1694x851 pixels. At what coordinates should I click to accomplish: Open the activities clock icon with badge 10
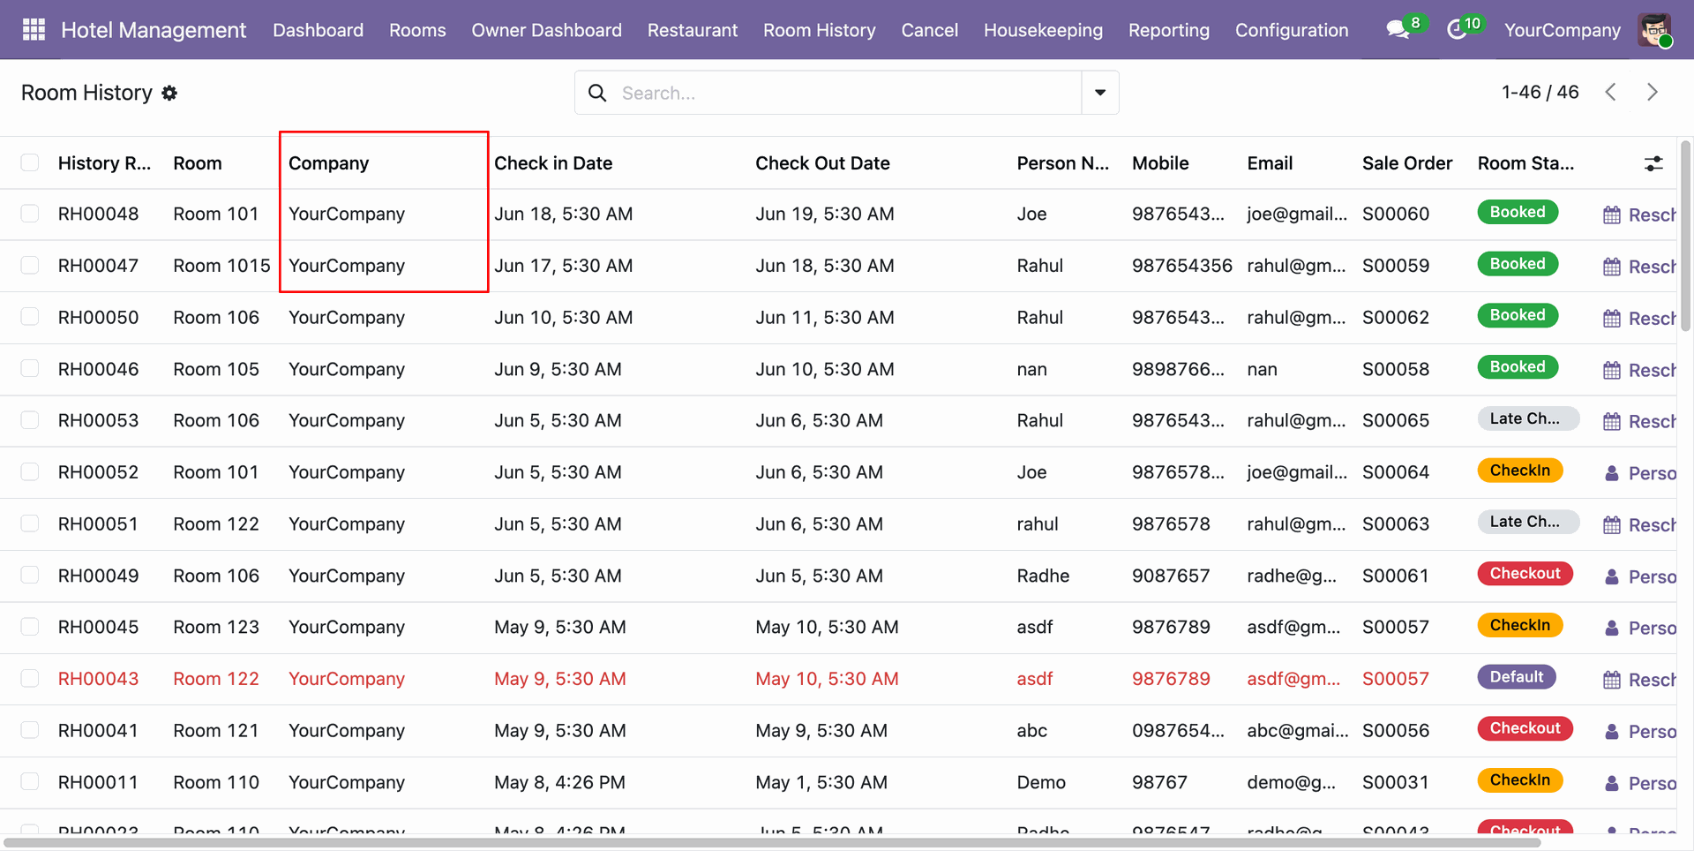1458,30
